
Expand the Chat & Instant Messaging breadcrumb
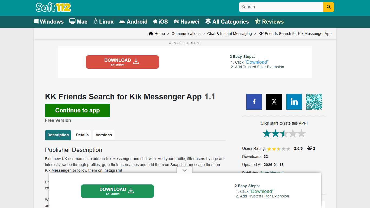click(x=229, y=34)
